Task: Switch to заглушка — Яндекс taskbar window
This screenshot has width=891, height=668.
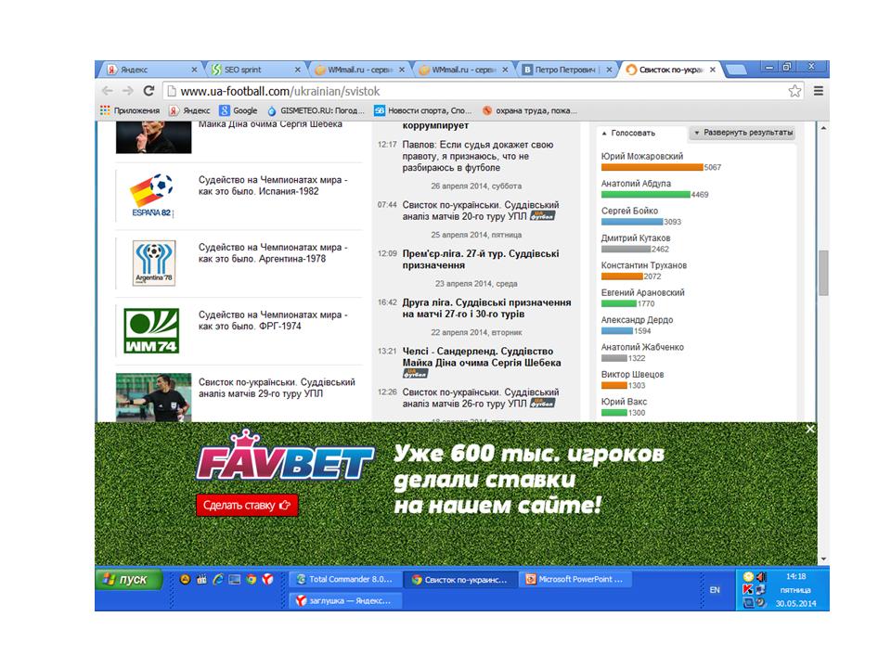Action: [x=345, y=601]
